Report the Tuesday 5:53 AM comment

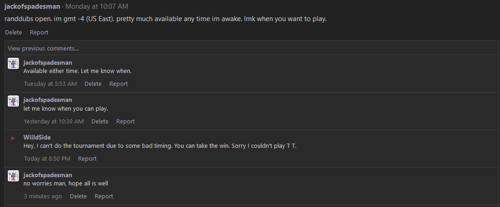(119, 84)
